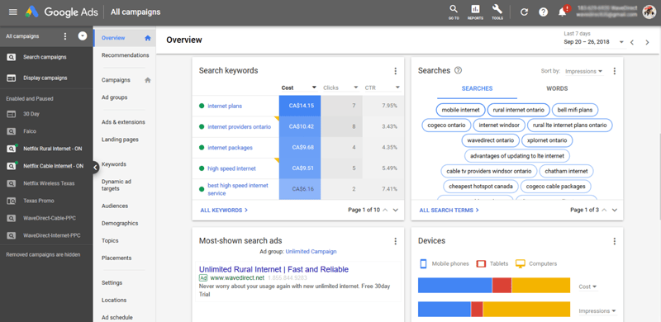Open the Tools wrench icon
Image resolution: width=661 pixels, height=322 pixels.
497,12
